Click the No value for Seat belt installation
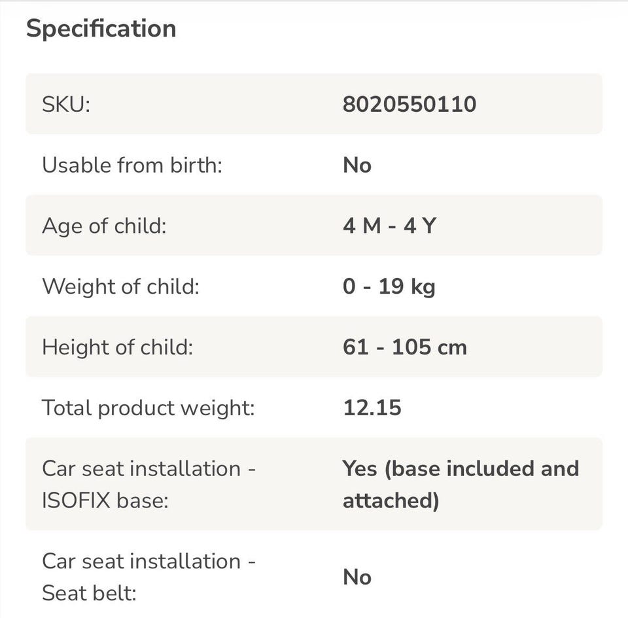Screen dimensions: 628x618 [x=357, y=577]
